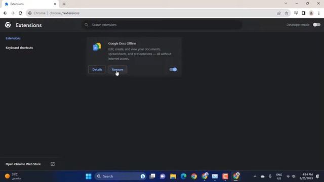Viewport: 324px width, 182px height.
Task: Open the weather widget in taskbar
Action: tap(13, 176)
